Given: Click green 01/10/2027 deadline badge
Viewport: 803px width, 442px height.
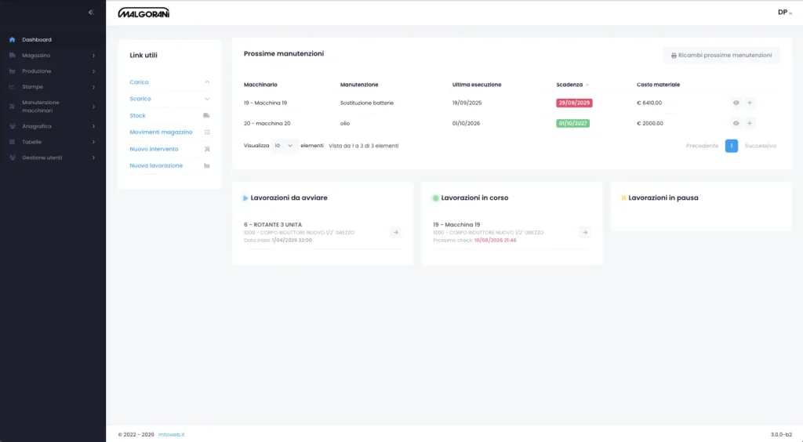Looking at the screenshot, I should 572,123.
